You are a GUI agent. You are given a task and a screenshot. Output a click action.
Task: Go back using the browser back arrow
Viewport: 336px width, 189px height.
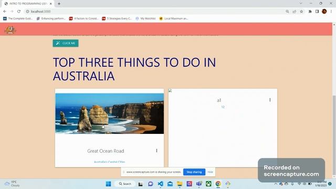coord(5,12)
